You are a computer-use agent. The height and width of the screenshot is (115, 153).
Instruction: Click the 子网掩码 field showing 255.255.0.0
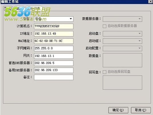[54, 48]
